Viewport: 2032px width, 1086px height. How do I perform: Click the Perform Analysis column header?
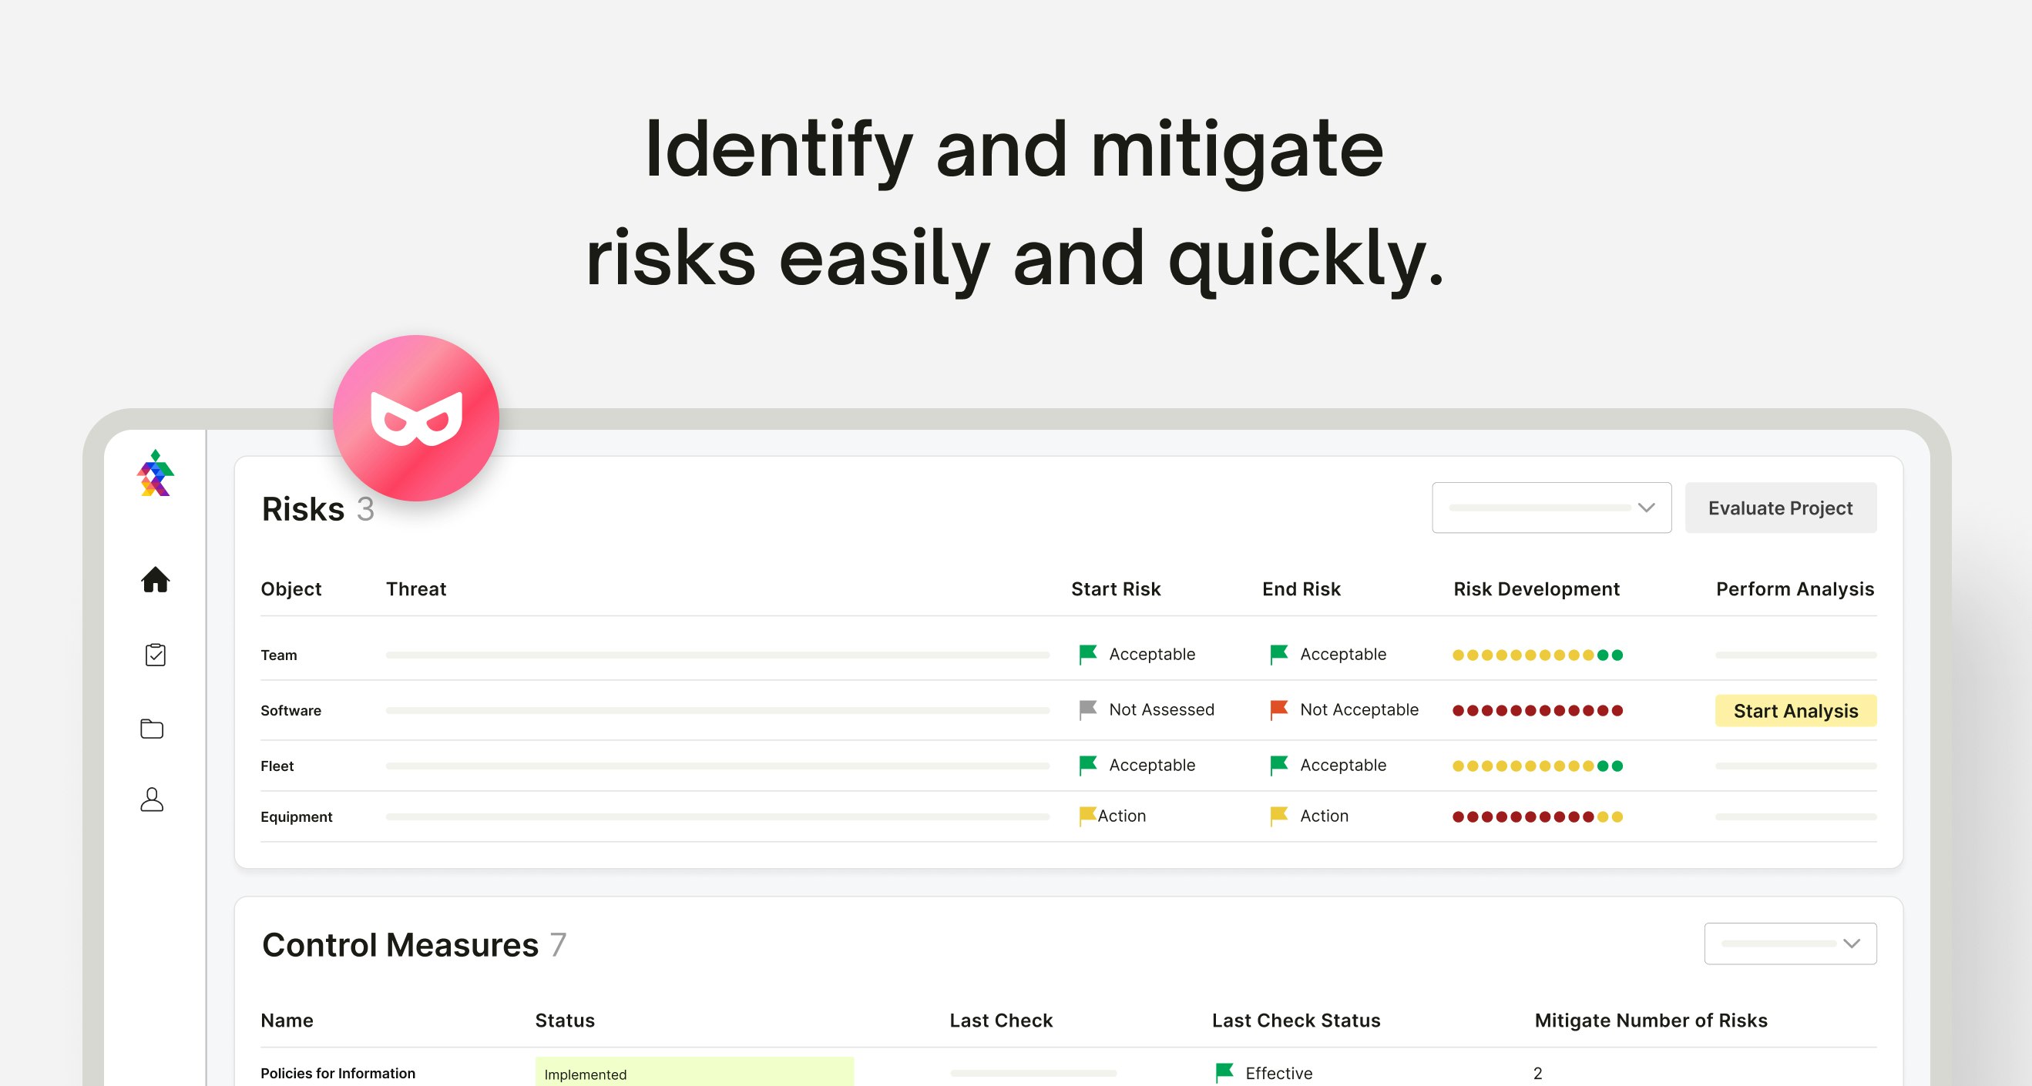tap(1795, 589)
